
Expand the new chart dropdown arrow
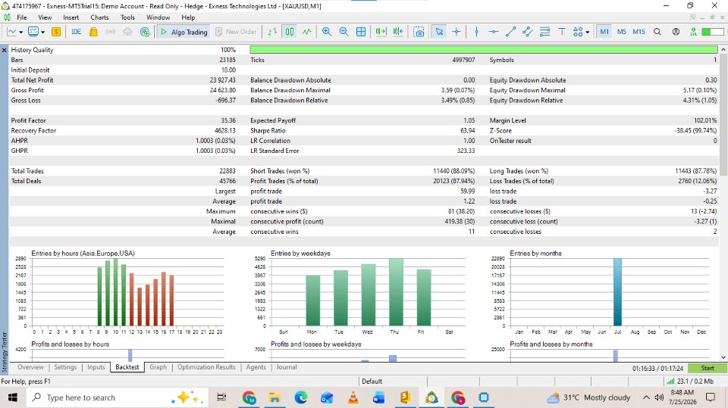[21, 32]
